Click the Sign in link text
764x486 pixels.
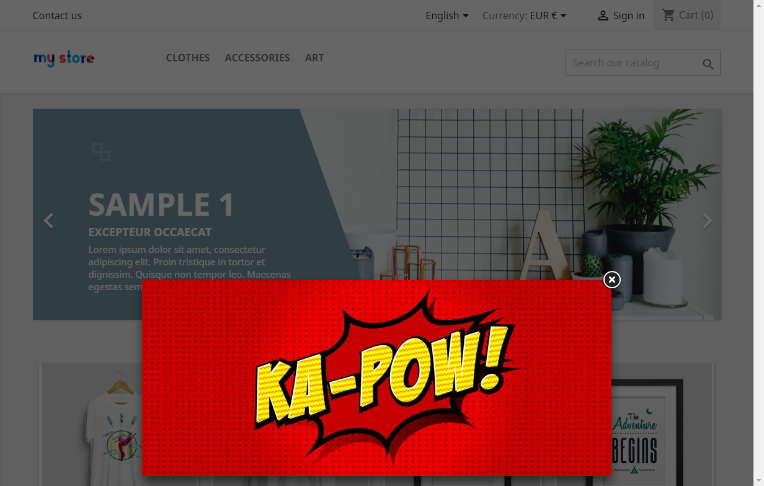(x=628, y=15)
